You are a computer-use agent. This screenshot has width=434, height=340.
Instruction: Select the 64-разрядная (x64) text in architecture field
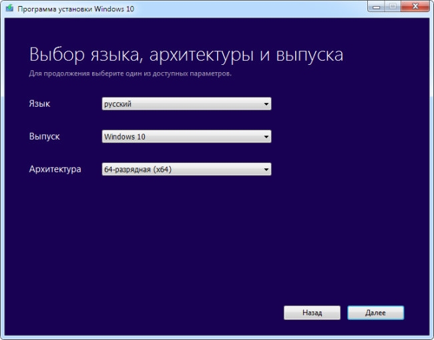[138, 170]
